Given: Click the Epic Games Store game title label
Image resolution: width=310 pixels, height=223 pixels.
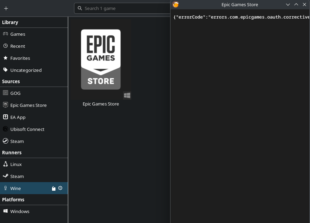Looking at the screenshot, I should [101, 104].
